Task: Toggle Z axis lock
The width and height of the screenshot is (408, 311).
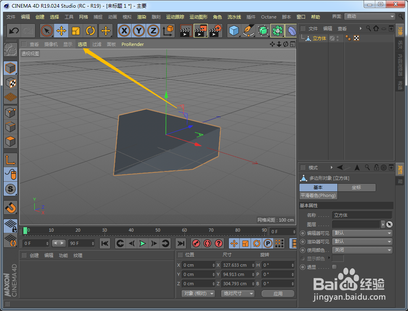Action: [x=153, y=31]
